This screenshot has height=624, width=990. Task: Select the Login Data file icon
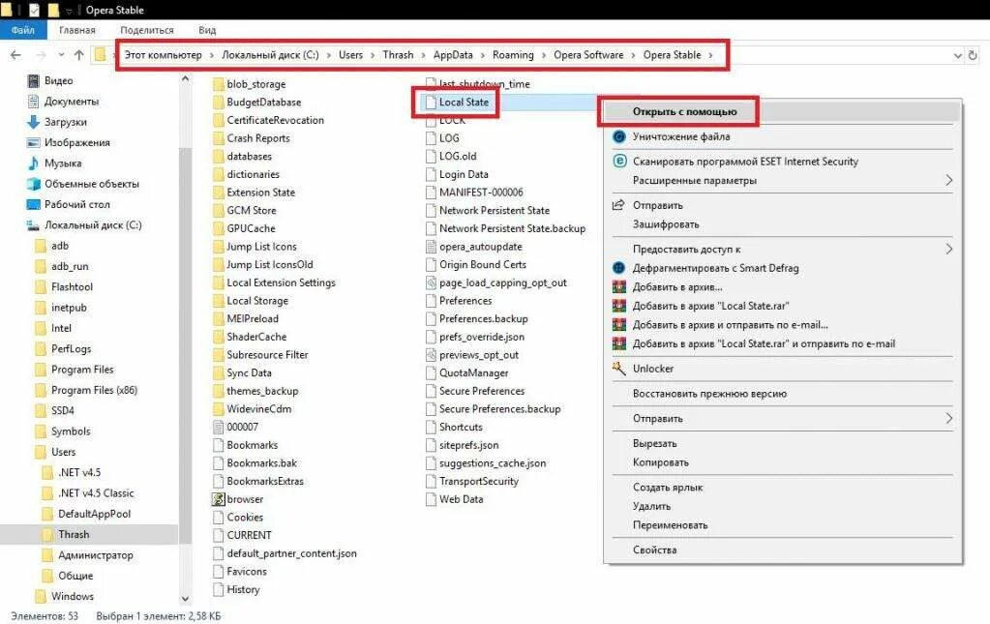(432, 174)
